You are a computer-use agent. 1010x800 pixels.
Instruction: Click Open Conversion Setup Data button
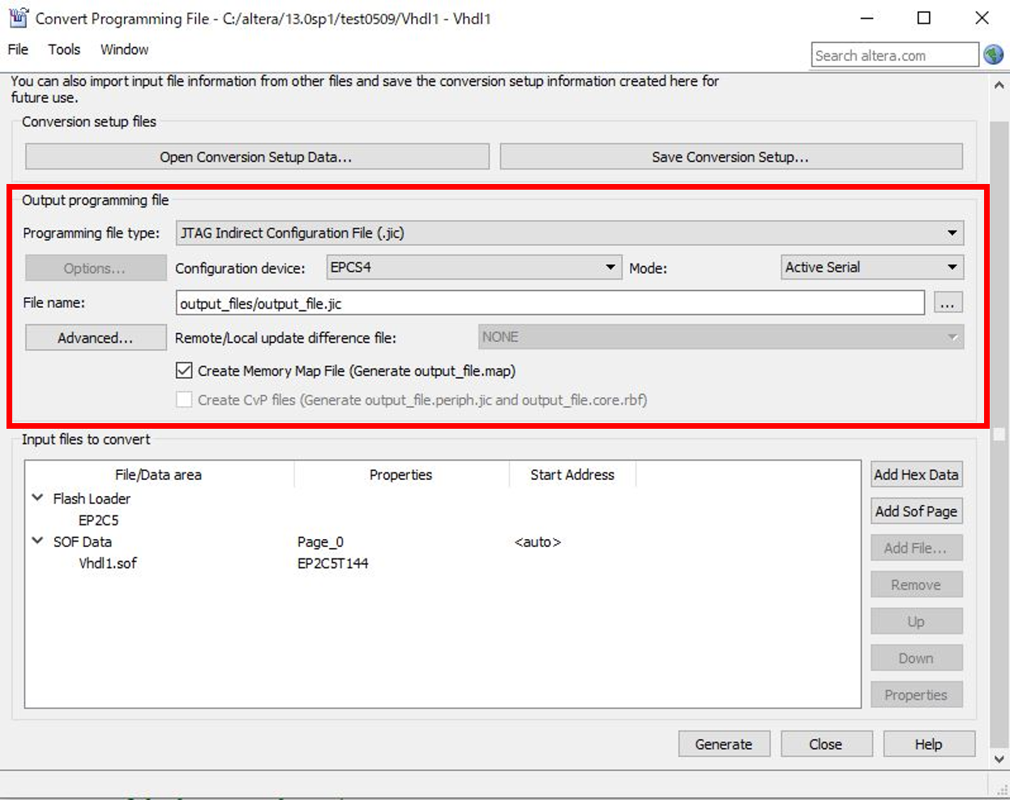[x=257, y=156]
